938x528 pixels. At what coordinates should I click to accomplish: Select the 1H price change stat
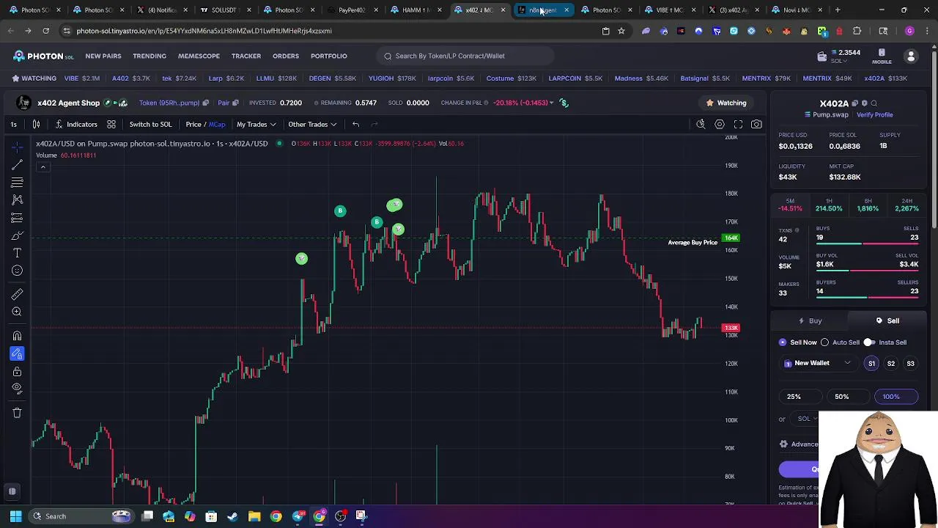point(829,205)
